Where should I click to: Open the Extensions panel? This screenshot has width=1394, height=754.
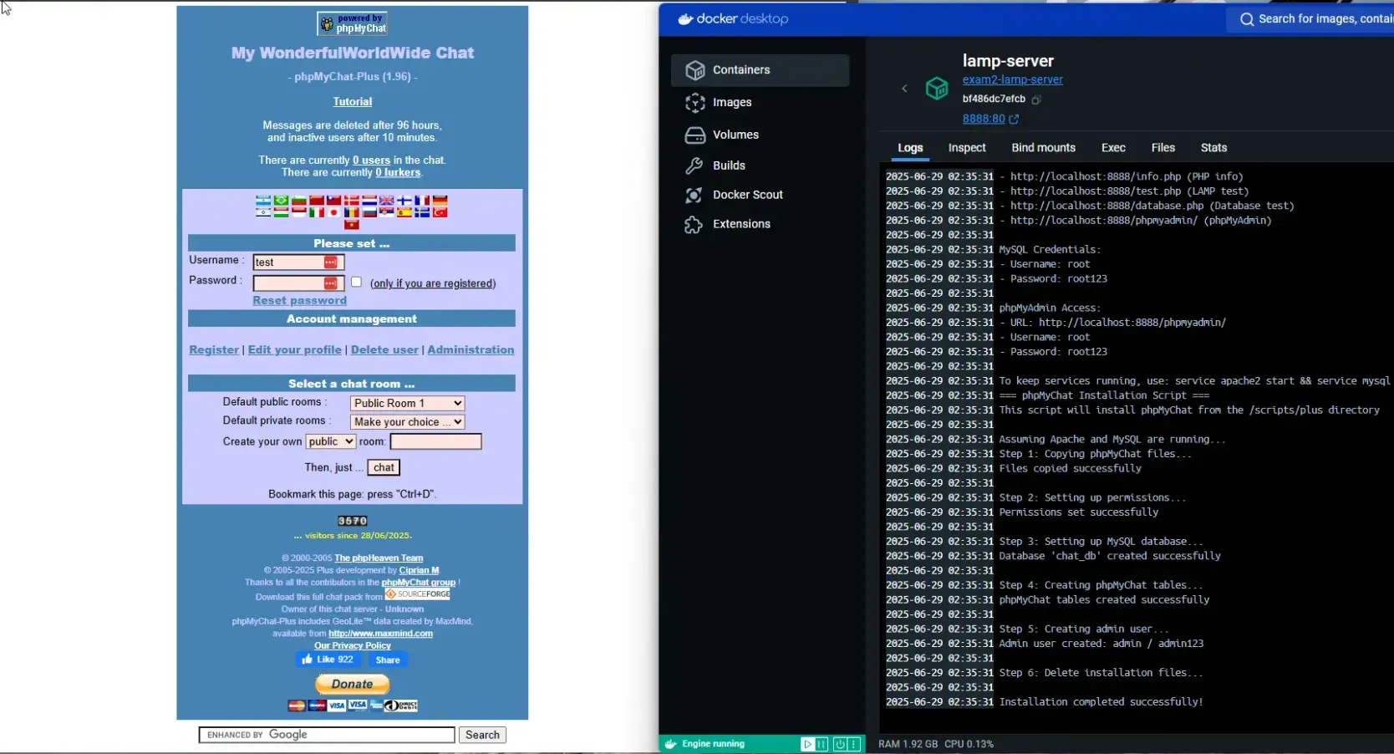[x=740, y=223]
